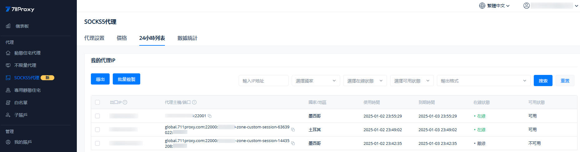The height and width of the screenshot is (152, 580).
Task: Click the 711Proxy logo
Action: 20,9
